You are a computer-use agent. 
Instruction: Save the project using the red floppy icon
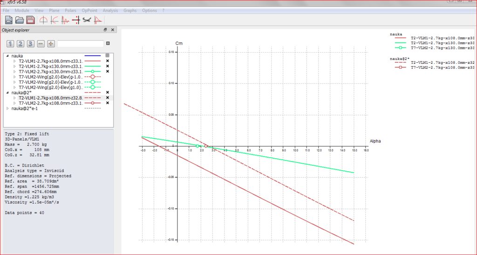pos(30,20)
